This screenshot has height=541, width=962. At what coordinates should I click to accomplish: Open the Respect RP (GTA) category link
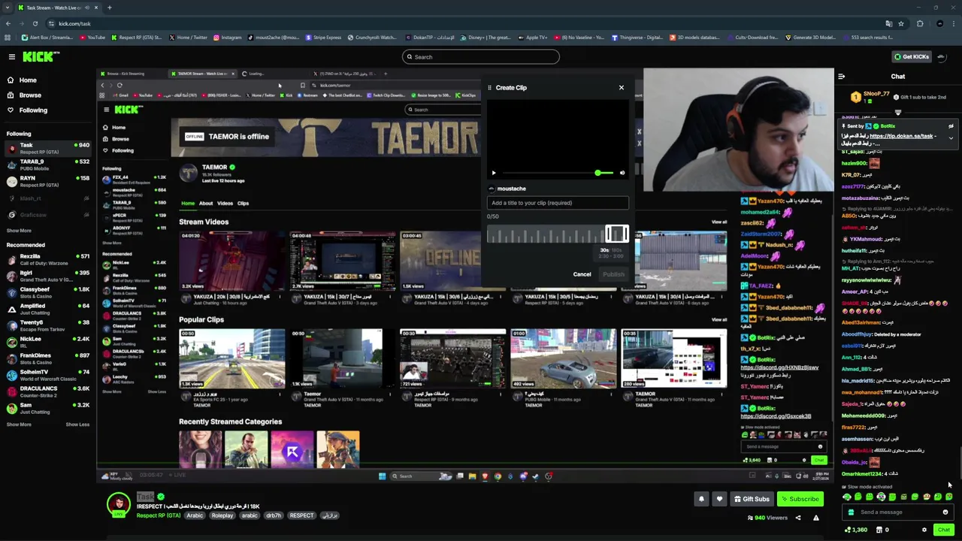click(159, 515)
